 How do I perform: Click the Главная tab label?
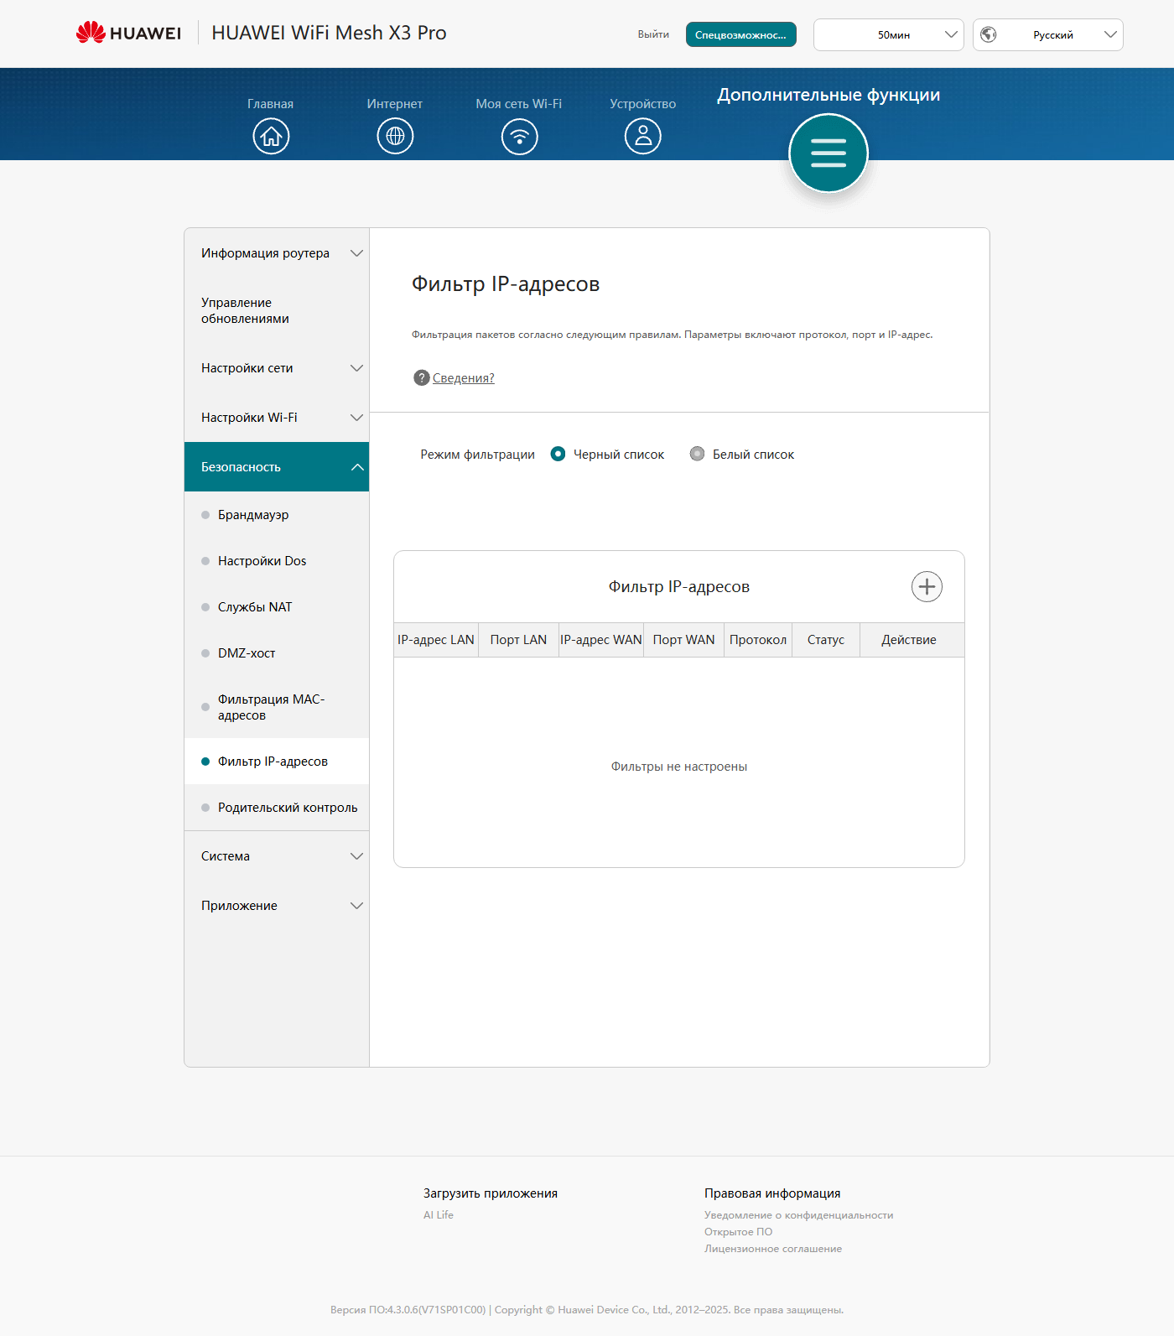(270, 104)
